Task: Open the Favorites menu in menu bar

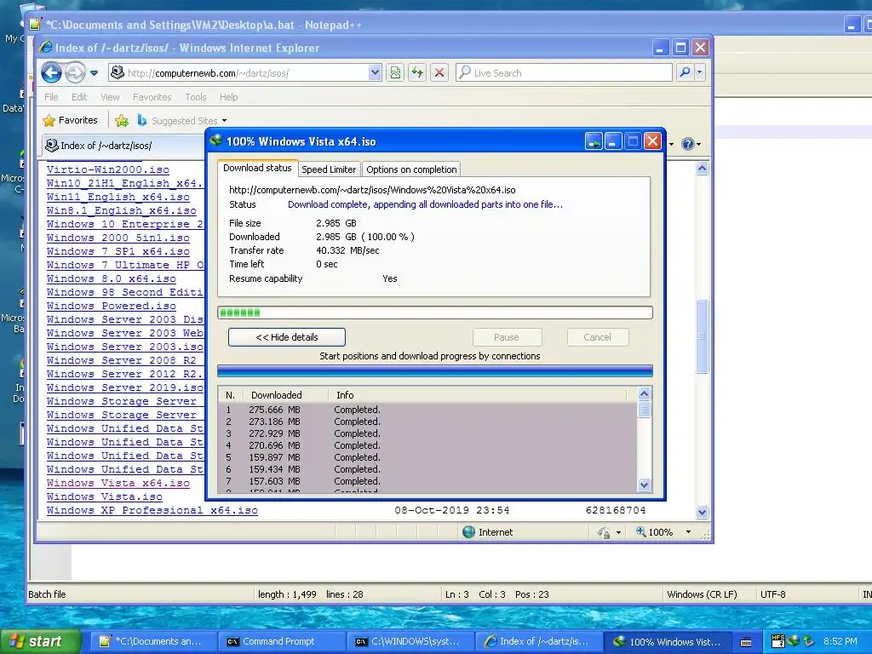Action: pyautogui.click(x=152, y=97)
